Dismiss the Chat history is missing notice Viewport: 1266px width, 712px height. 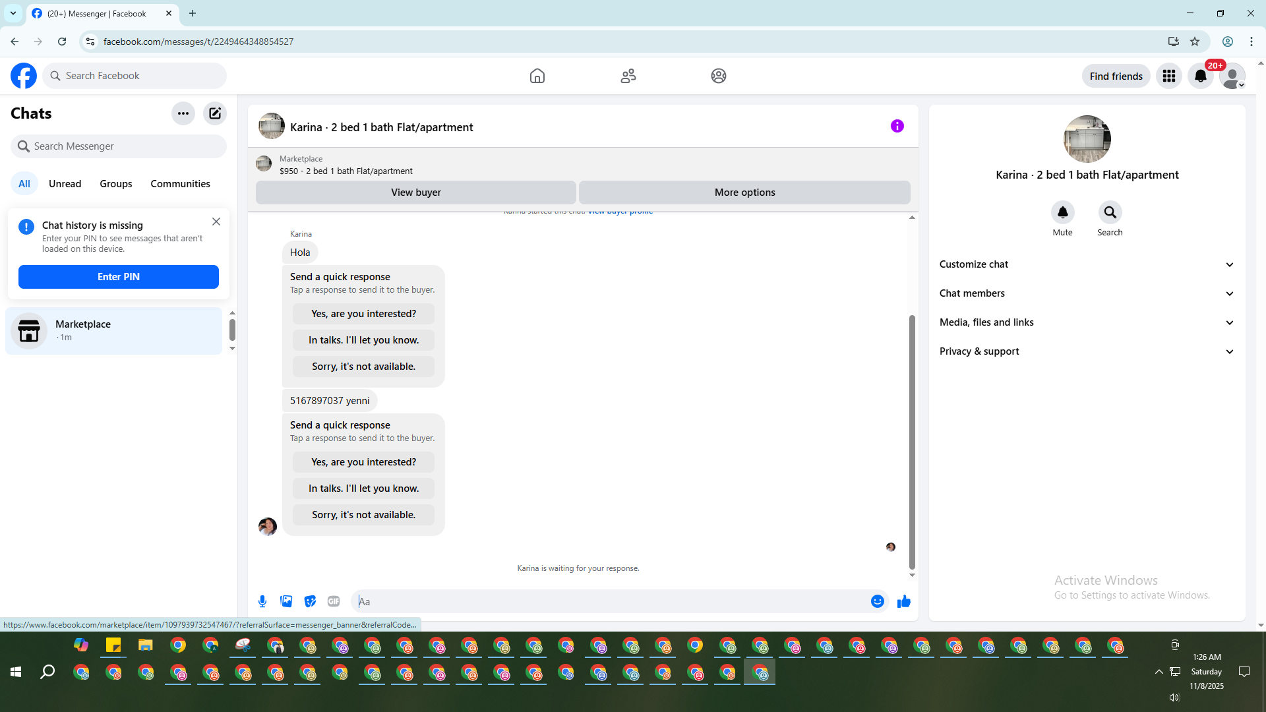tap(216, 222)
